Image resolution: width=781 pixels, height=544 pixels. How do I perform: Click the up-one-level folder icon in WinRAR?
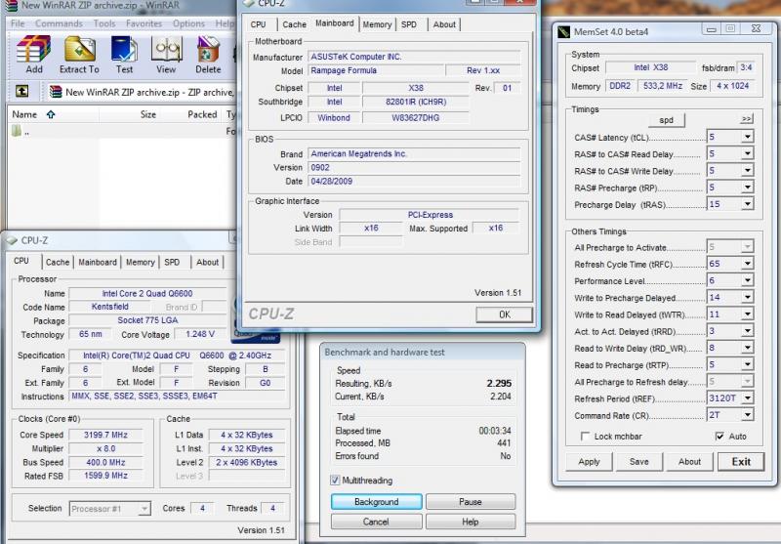[21, 91]
